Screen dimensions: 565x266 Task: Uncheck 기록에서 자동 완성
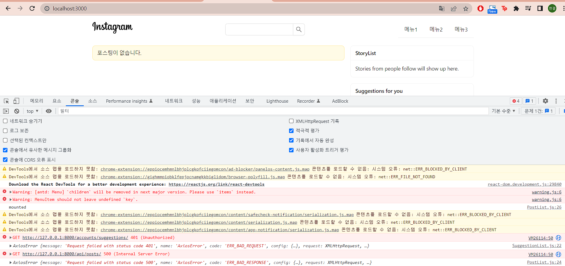click(x=291, y=140)
